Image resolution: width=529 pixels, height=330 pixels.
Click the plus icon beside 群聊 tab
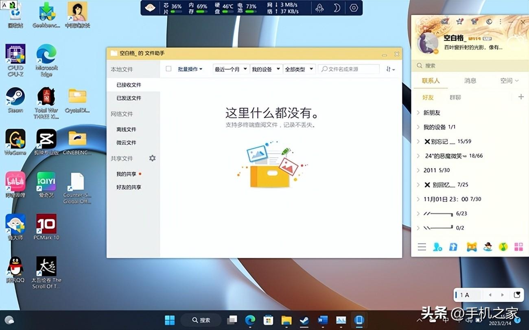coord(521,97)
